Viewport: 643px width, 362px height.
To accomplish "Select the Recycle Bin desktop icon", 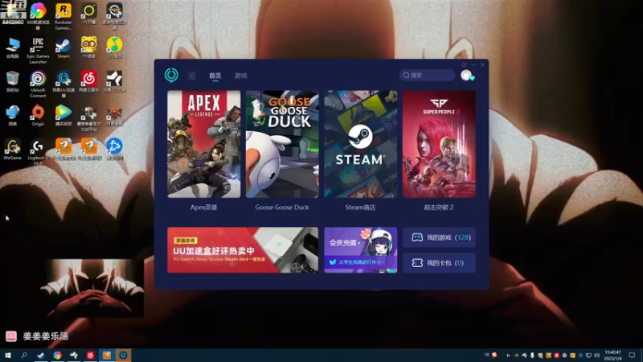I will [12, 81].
